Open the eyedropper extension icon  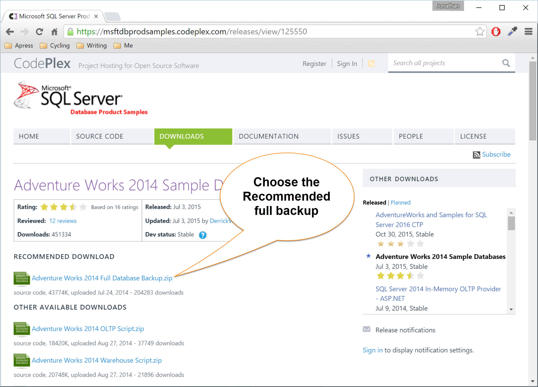click(x=512, y=32)
